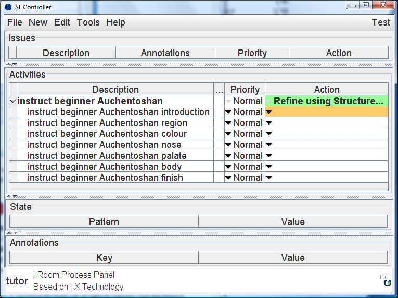Collapse the Issues panel with the divider up arrow
398x298 pixels.
point(8,64)
